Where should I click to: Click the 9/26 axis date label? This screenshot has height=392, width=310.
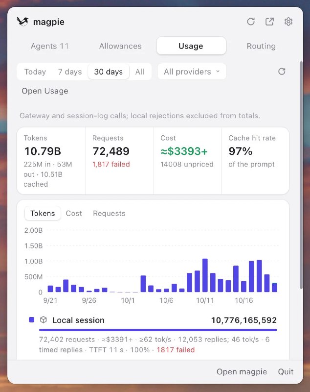coord(89,300)
